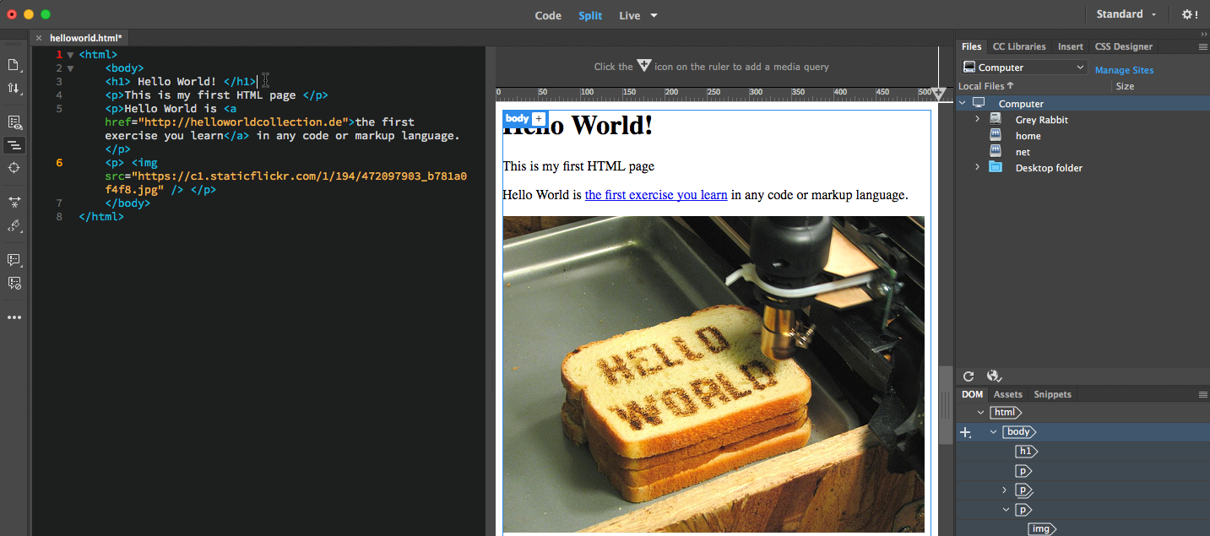
Task: Open the Assets panel tab
Action: (x=1007, y=394)
